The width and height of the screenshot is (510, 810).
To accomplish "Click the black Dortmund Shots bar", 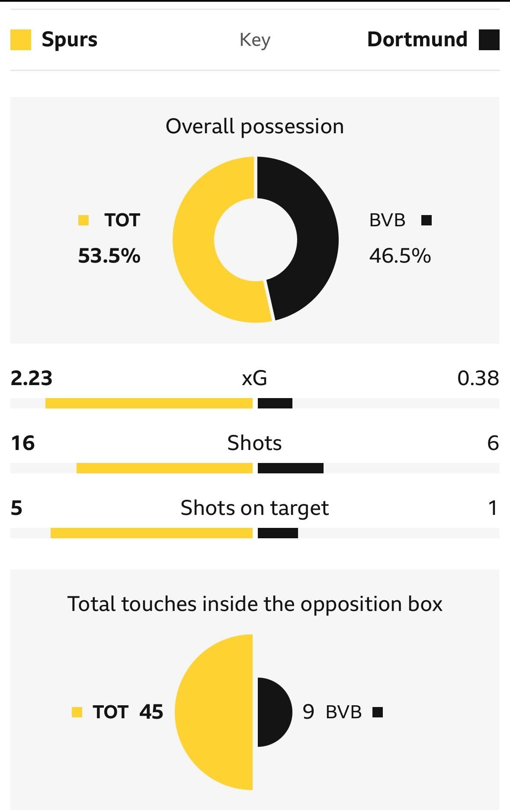I will (291, 468).
